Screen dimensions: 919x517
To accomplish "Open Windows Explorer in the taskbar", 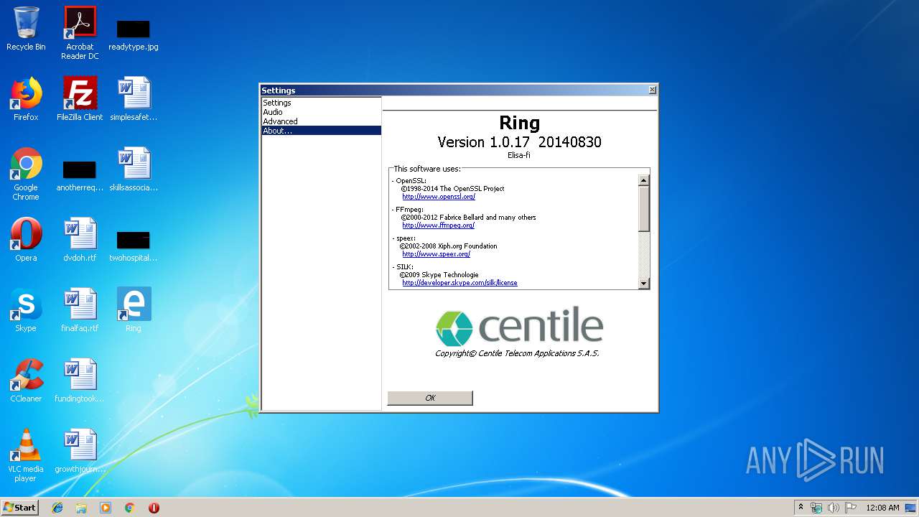I will (81, 508).
